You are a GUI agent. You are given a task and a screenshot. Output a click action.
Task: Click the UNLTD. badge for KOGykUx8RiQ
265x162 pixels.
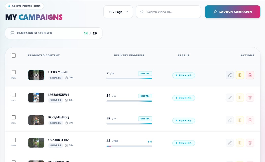pyautogui.click(x=145, y=119)
